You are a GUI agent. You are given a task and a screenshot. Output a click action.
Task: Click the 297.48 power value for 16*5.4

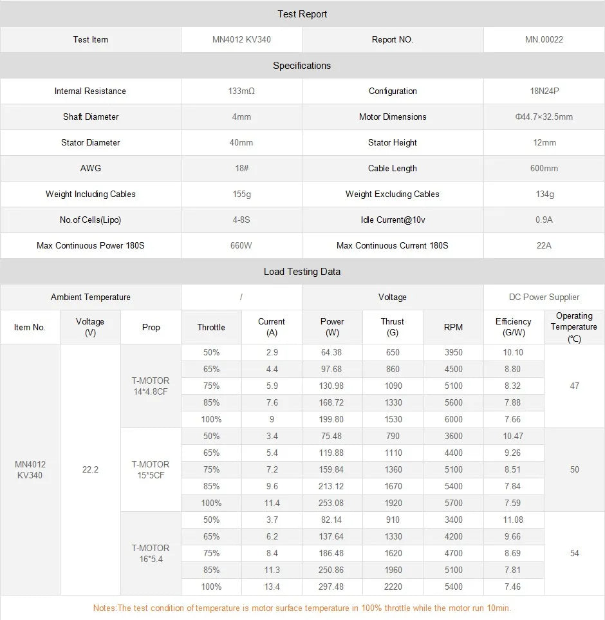coord(333,587)
